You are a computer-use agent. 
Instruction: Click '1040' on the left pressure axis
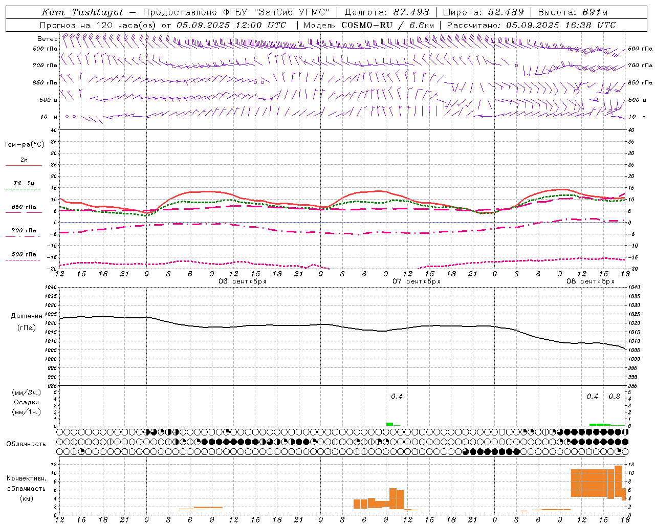coord(51,288)
